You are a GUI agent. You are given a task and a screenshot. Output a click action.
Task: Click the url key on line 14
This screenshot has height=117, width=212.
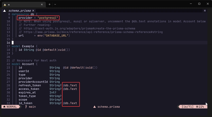click(21, 36)
